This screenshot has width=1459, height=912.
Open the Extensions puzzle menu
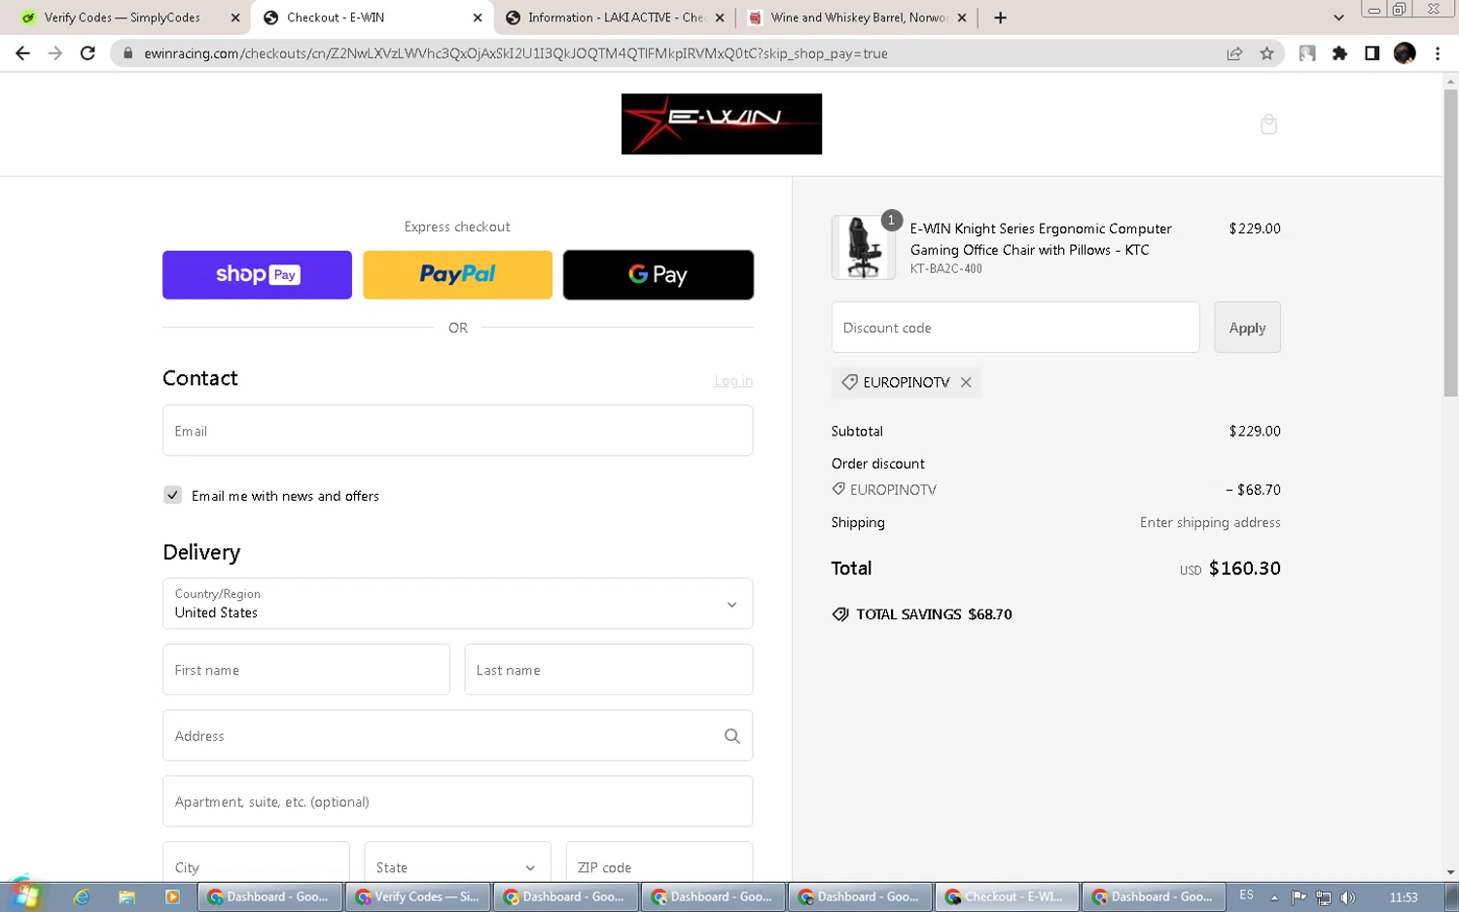1339,53
